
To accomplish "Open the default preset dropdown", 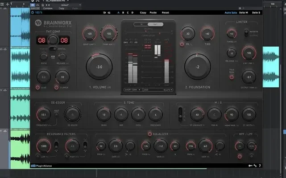I will click(x=69, y=4).
